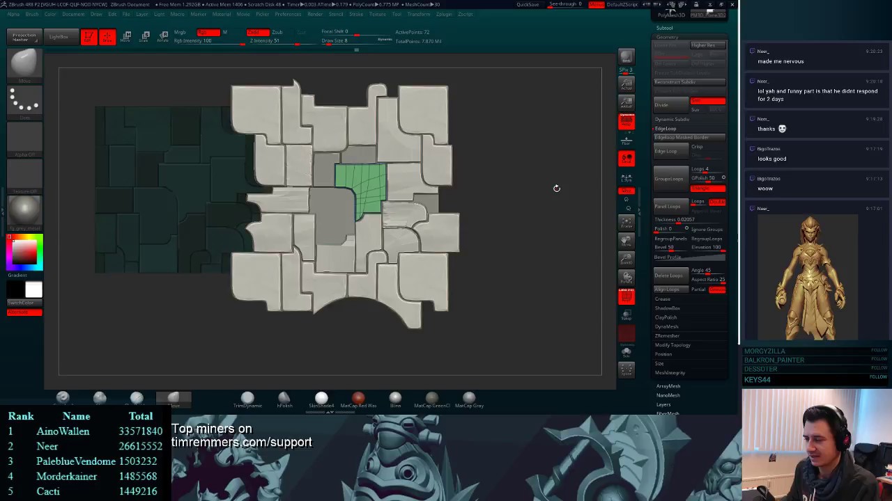Toggle Persp perspective view

pos(626,122)
